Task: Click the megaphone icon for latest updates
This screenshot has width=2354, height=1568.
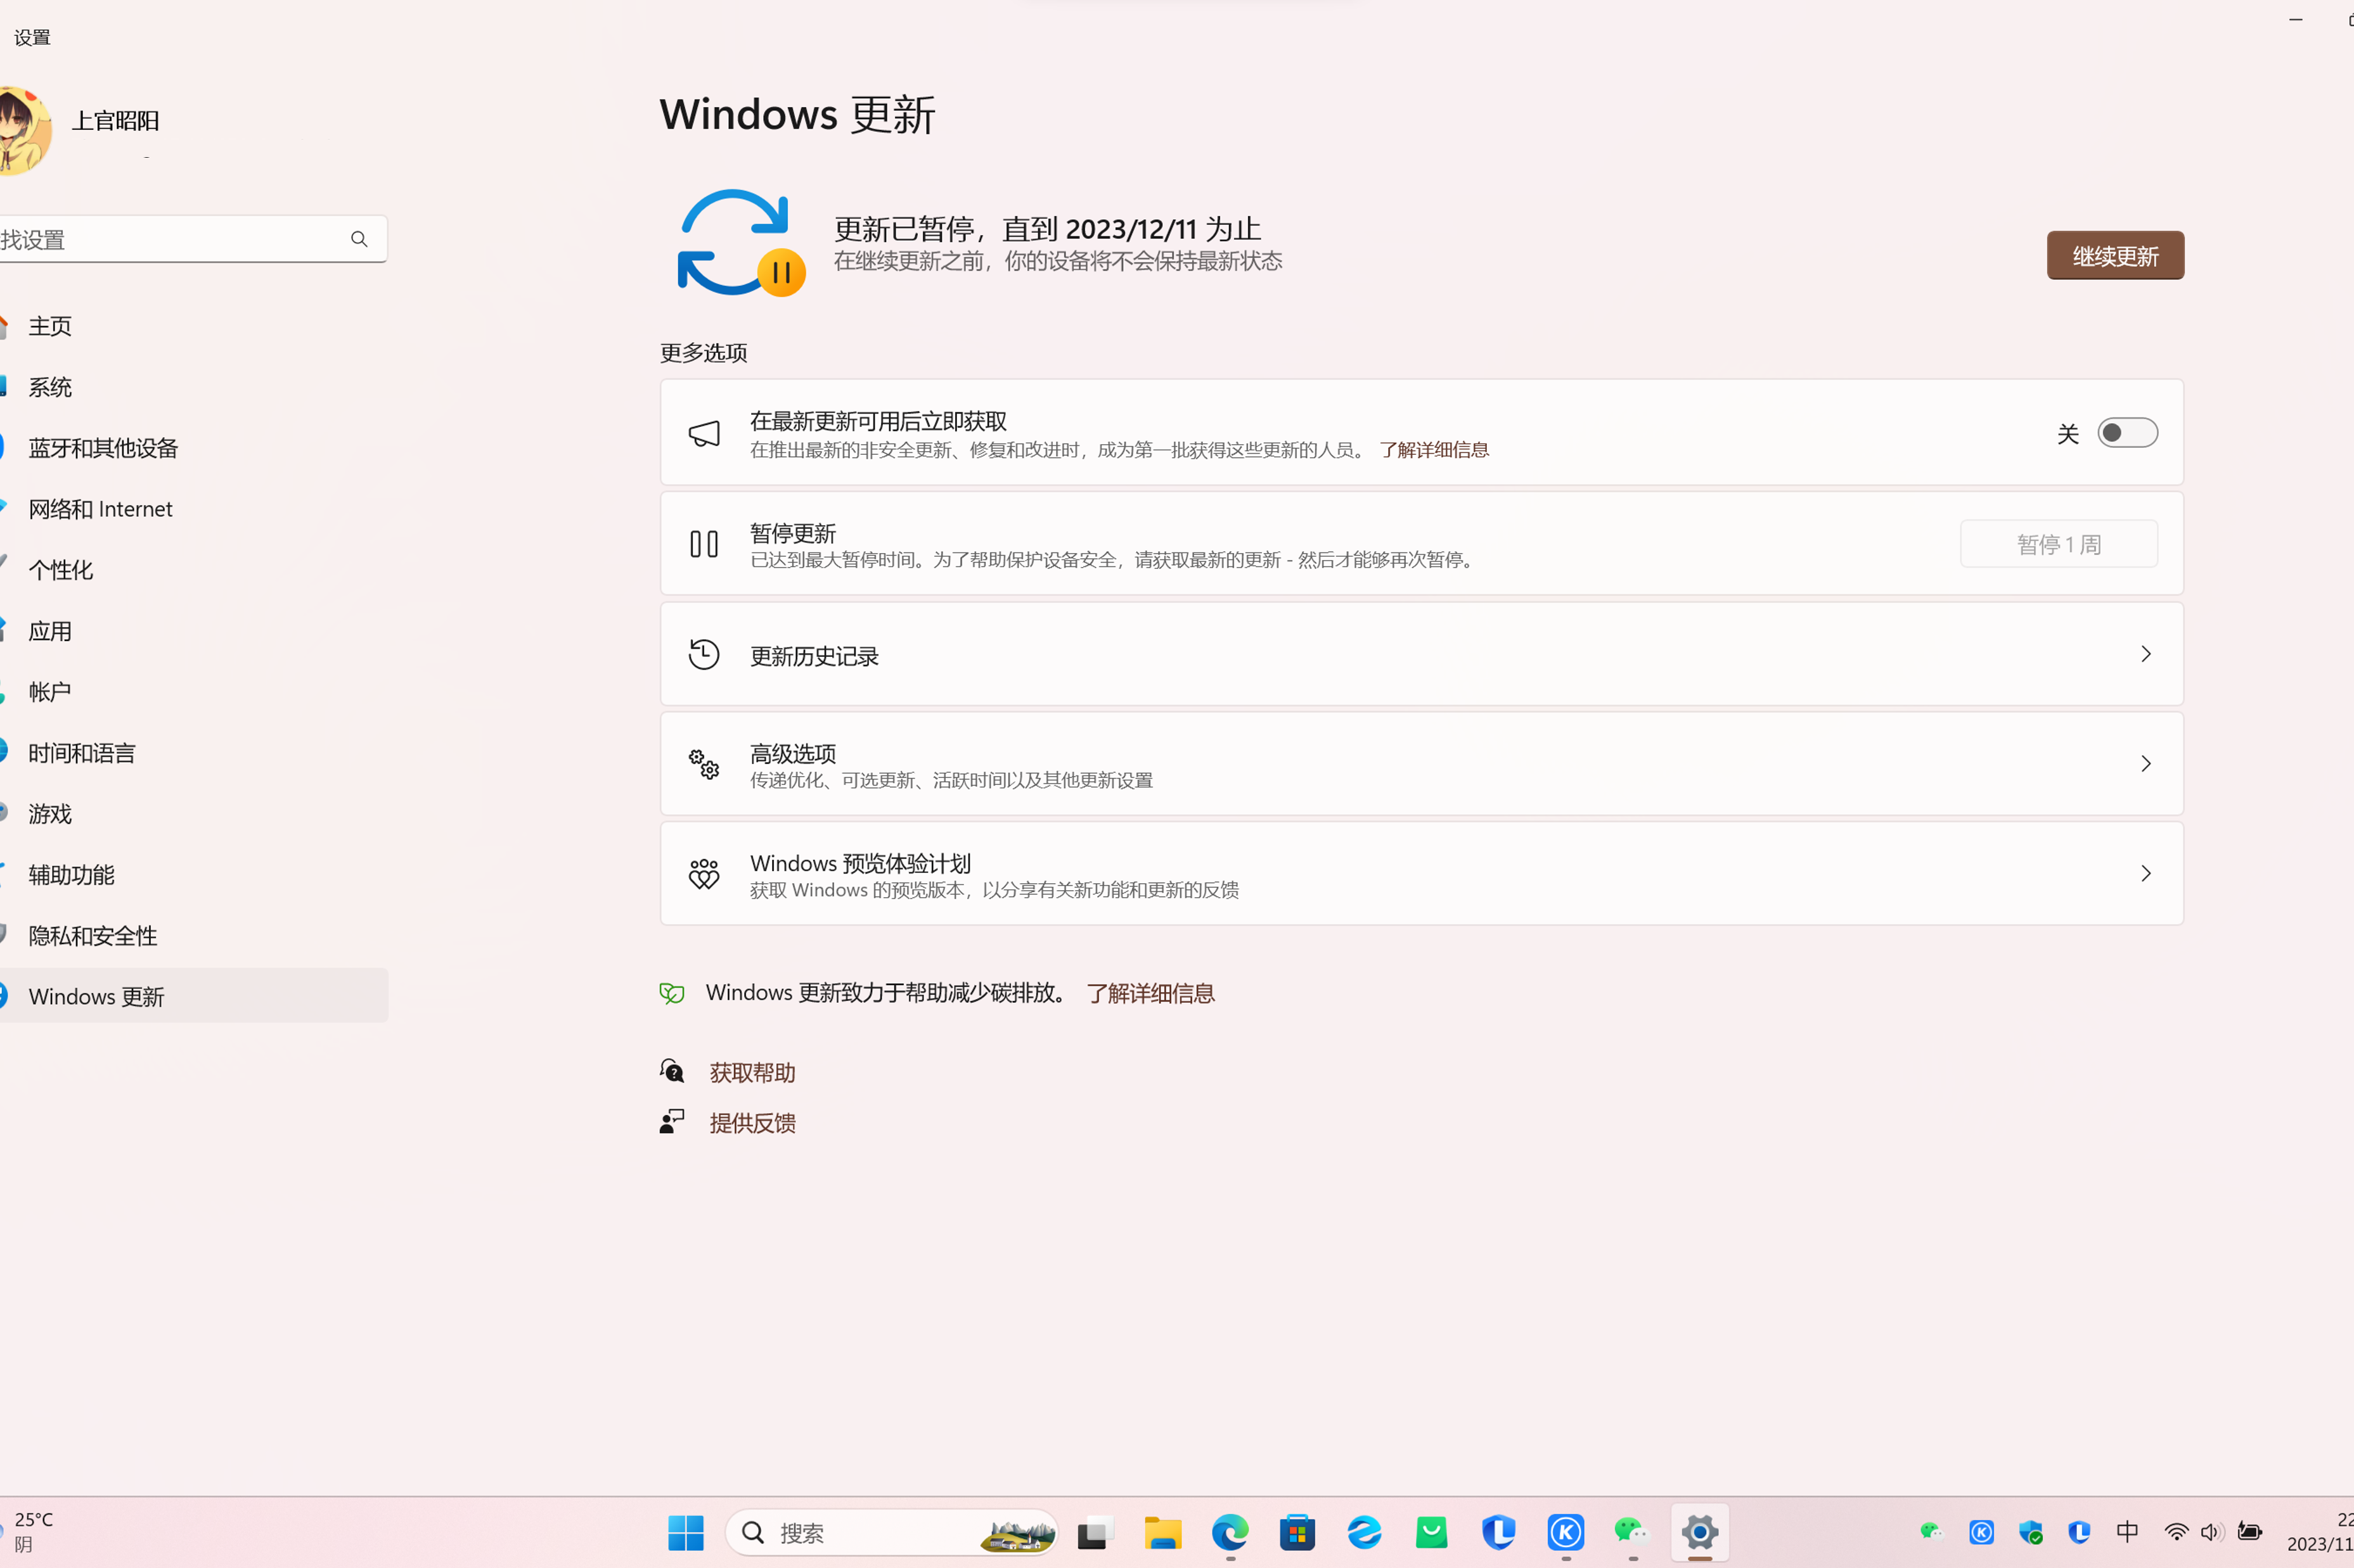Action: coord(704,433)
